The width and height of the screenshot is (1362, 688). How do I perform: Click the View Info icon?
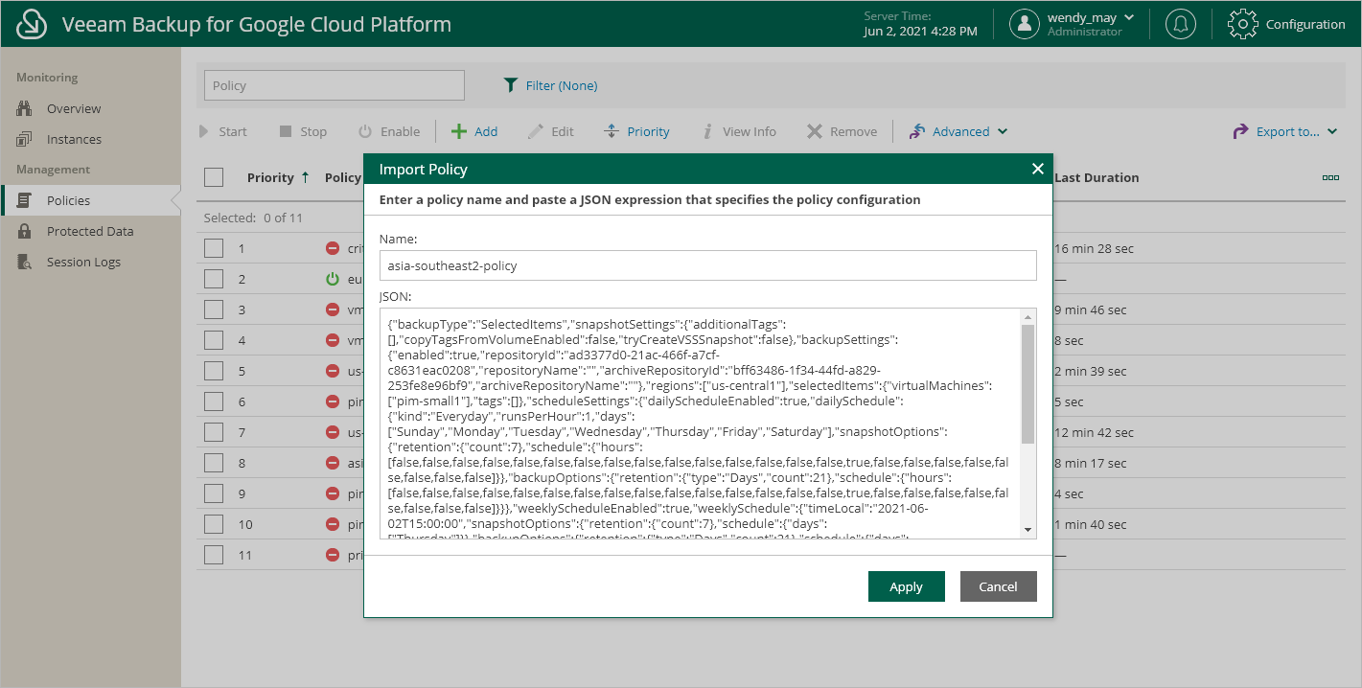pos(707,131)
